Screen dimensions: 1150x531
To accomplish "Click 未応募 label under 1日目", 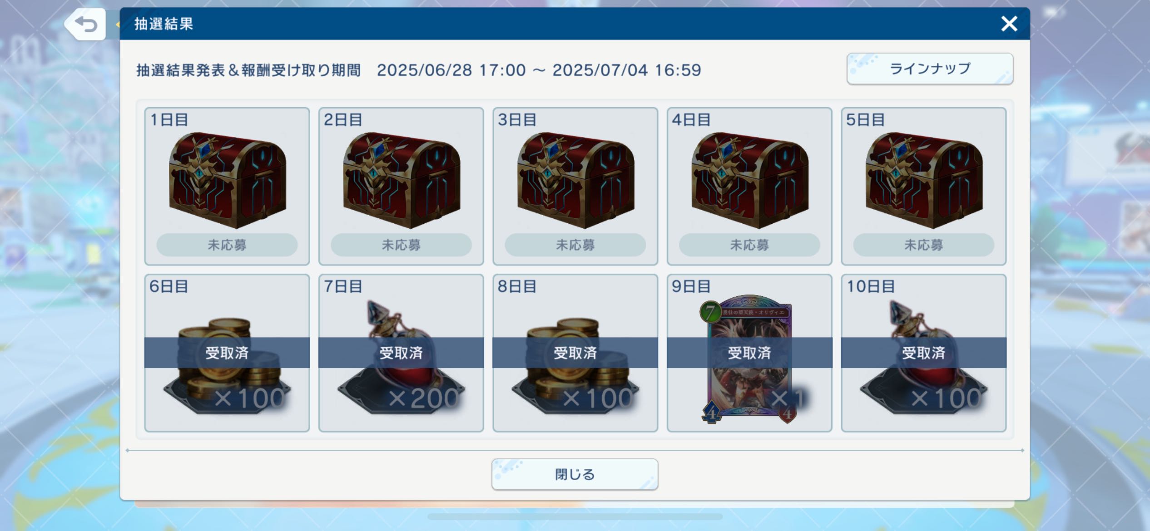I will pos(227,245).
